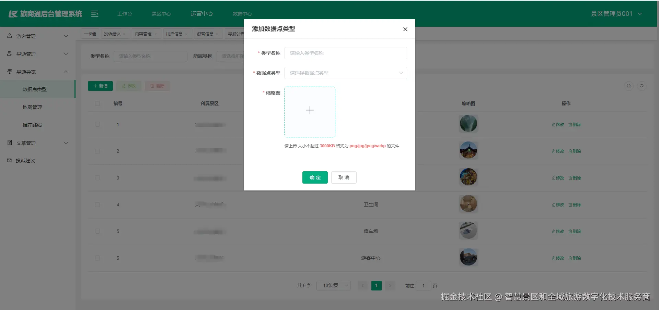Check the select-all checkbox in the table header
The width and height of the screenshot is (659, 310).
pos(97,103)
